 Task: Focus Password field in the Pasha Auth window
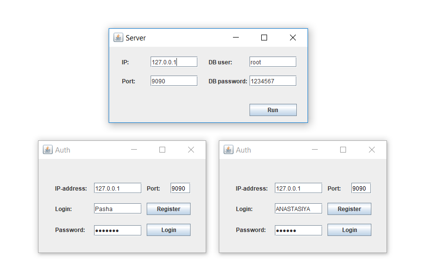(117, 230)
